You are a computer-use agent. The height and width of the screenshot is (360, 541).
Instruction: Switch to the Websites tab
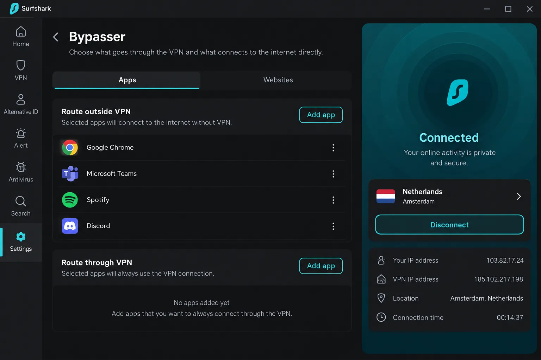278,80
